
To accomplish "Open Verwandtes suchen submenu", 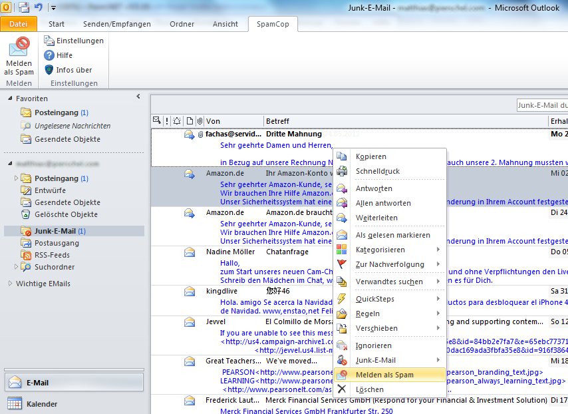I will (x=389, y=282).
